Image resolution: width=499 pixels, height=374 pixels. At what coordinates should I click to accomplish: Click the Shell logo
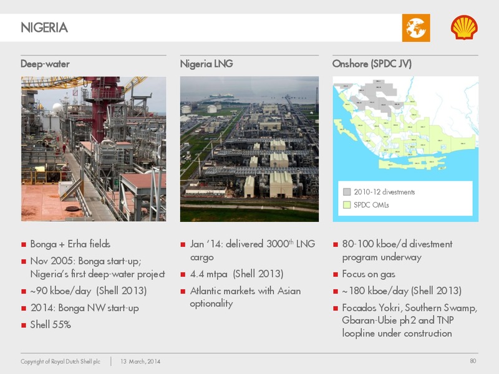(x=464, y=27)
